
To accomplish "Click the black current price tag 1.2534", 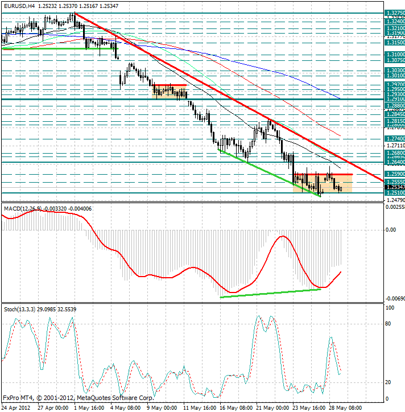I will coord(395,187).
